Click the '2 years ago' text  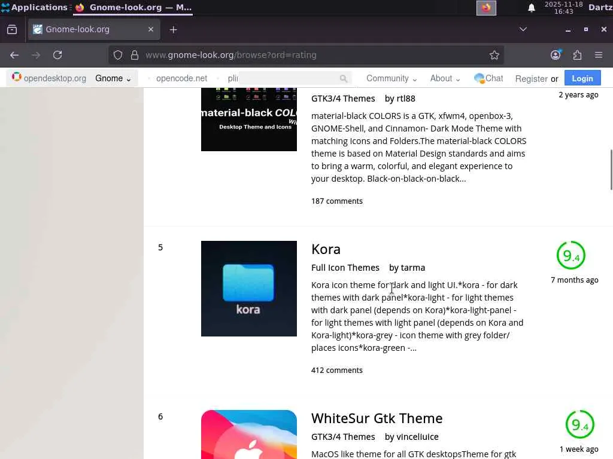(578, 95)
